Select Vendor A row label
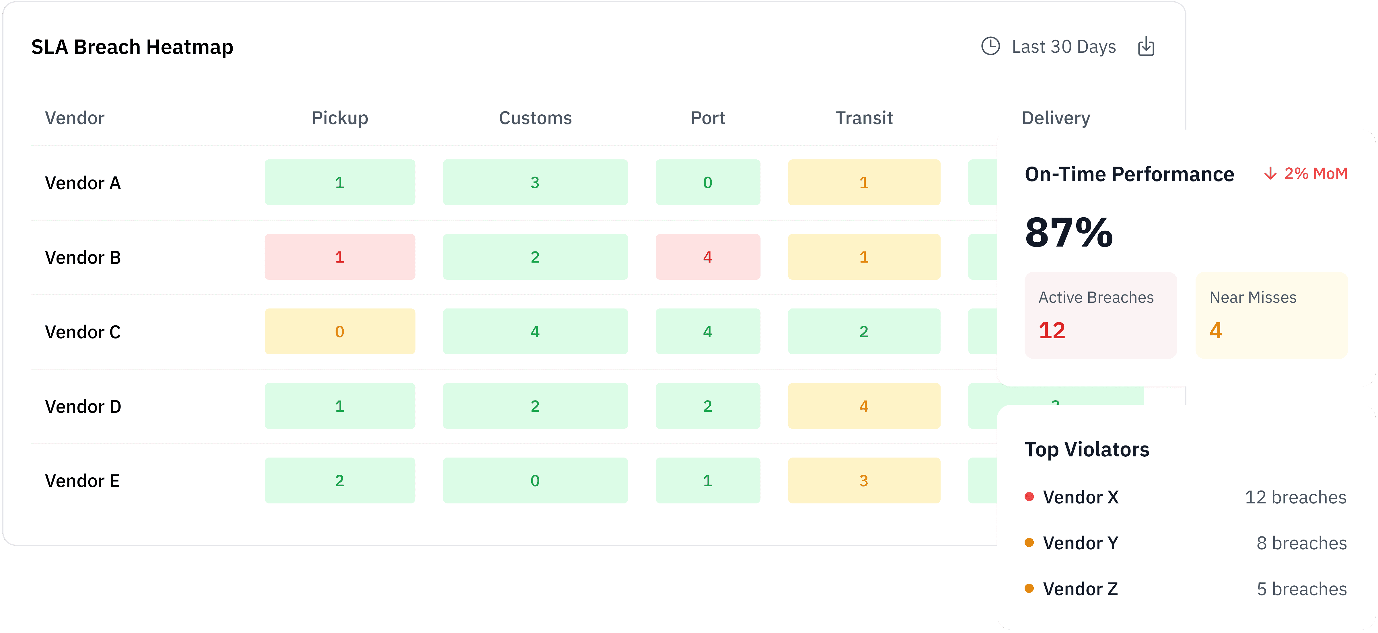Viewport: 1378px width, 633px height. pyautogui.click(x=83, y=183)
